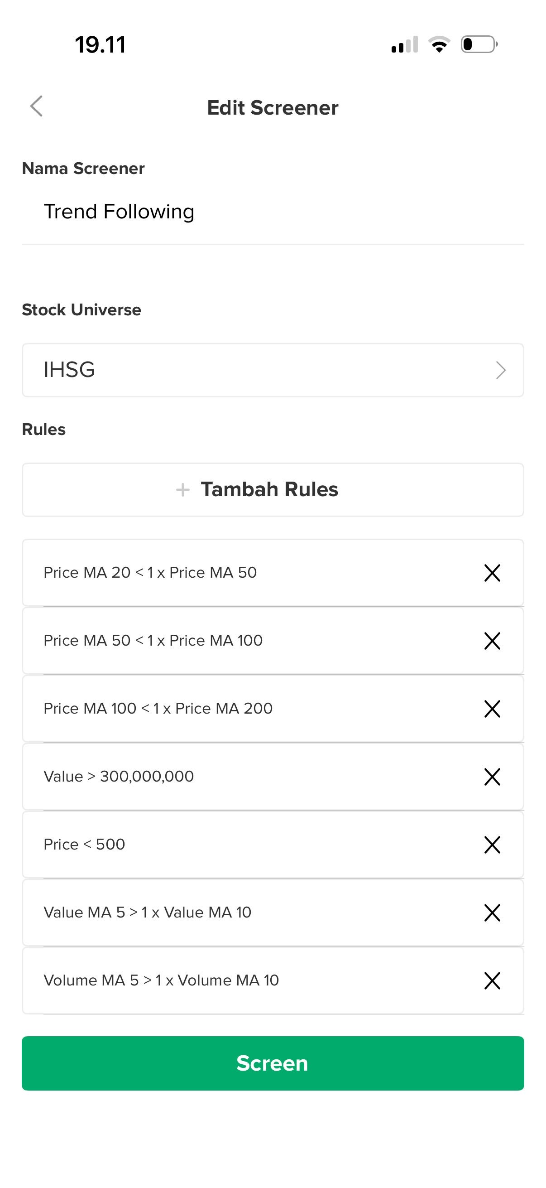Delete the Value MA 5 rule
546x1188 pixels.
tap(492, 912)
